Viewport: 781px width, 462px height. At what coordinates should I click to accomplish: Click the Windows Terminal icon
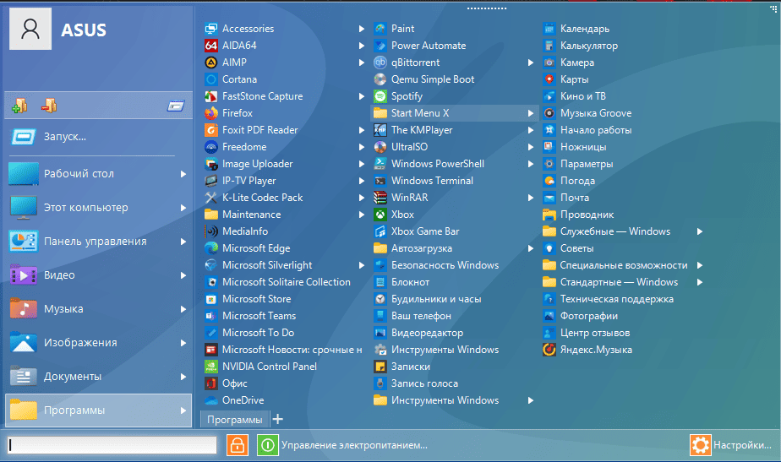[x=380, y=181]
